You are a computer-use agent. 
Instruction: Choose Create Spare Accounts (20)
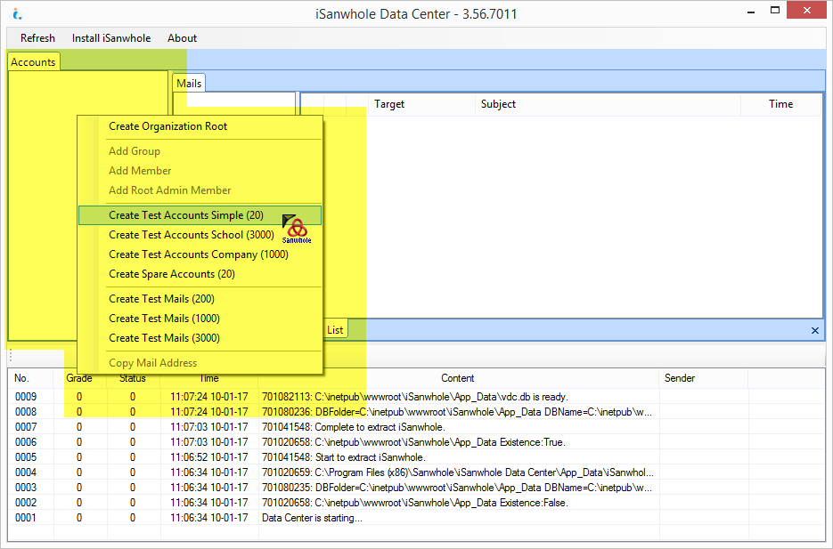tap(200, 274)
